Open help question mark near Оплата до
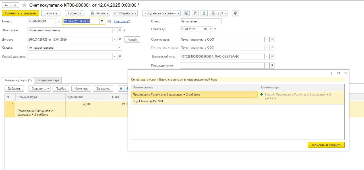The image size is (364, 170). pos(215,29)
